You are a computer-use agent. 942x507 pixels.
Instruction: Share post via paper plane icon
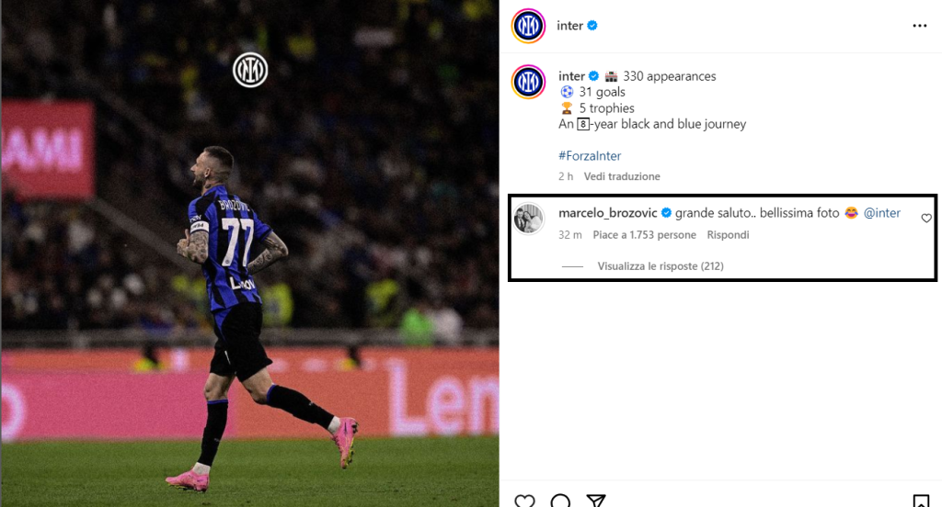pos(595,501)
